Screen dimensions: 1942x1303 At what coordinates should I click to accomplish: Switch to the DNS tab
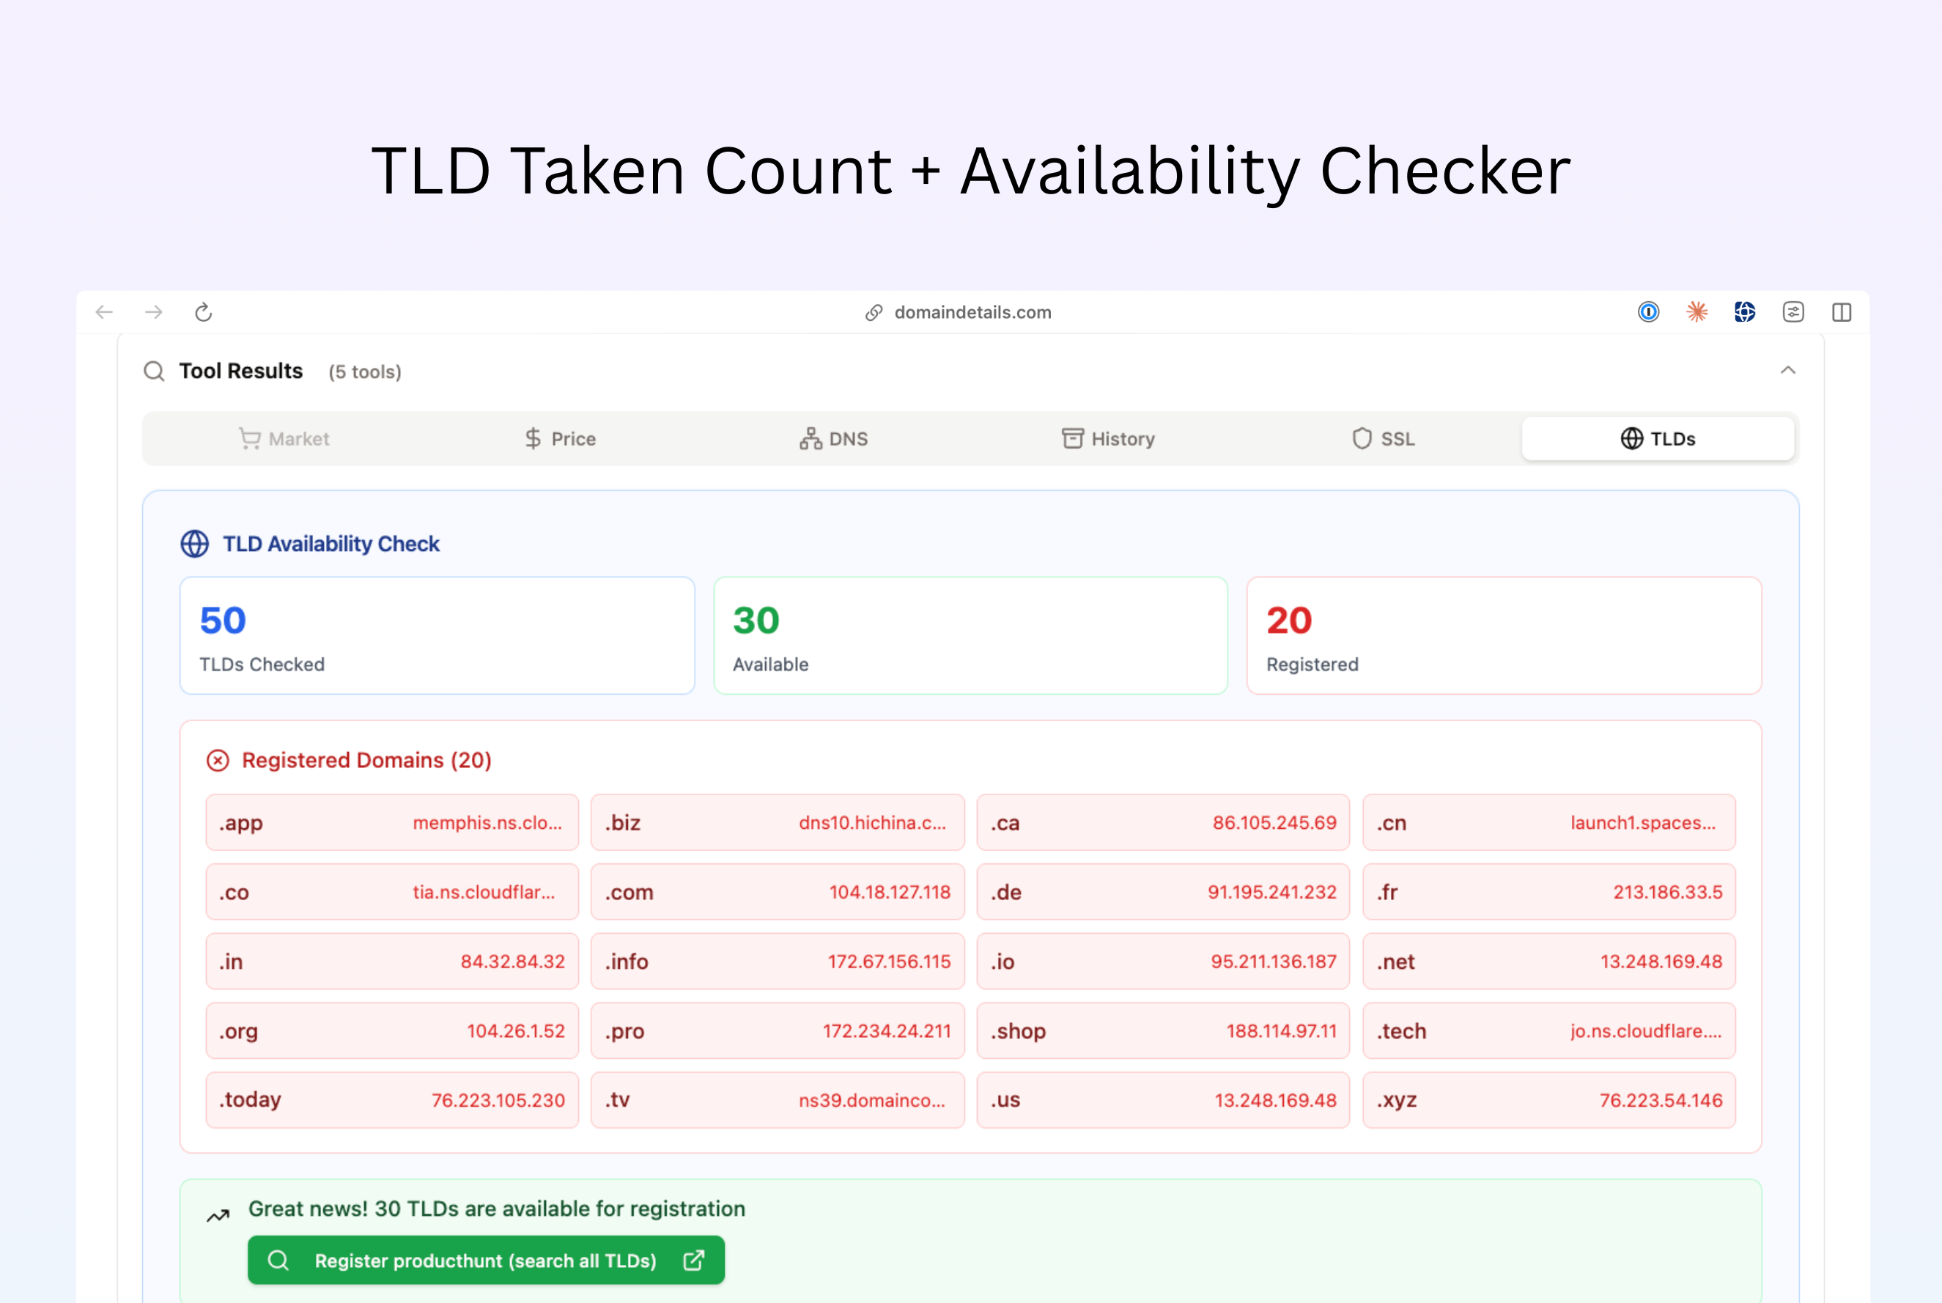pyautogui.click(x=833, y=439)
